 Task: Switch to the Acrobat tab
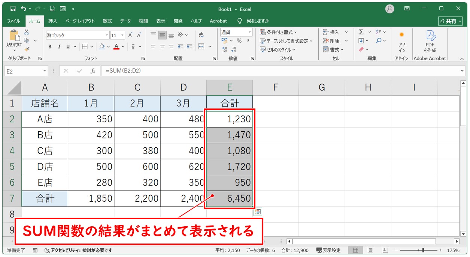click(x=218, y=21)
